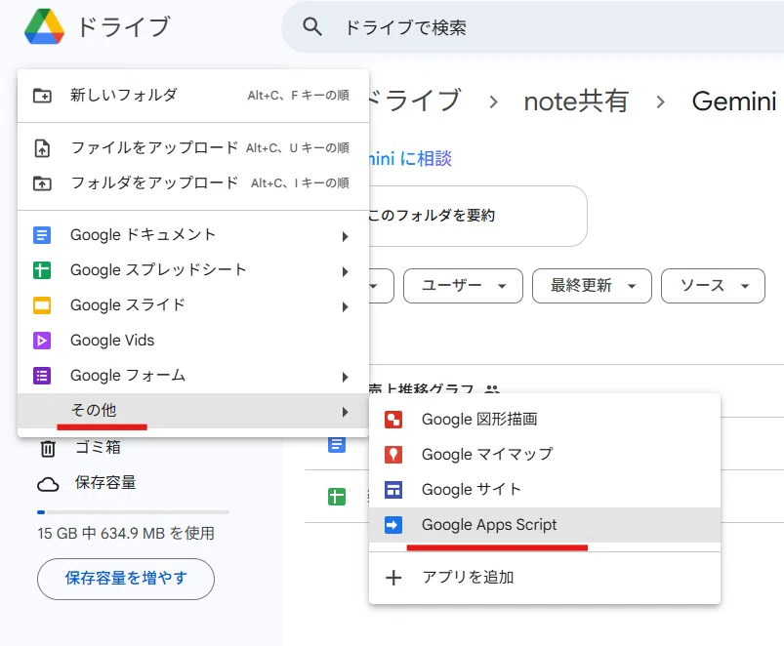Click the Google Vids icon

[42, 341]
